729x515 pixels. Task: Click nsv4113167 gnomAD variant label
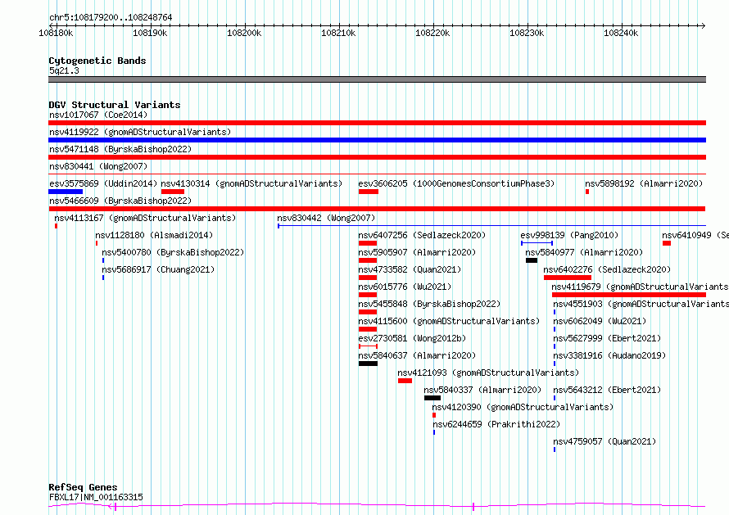tap(145, 218)
